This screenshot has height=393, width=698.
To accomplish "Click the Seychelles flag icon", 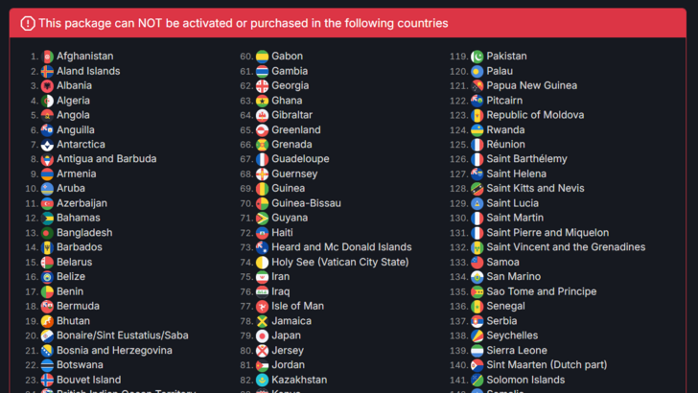I will click(477, 336).
